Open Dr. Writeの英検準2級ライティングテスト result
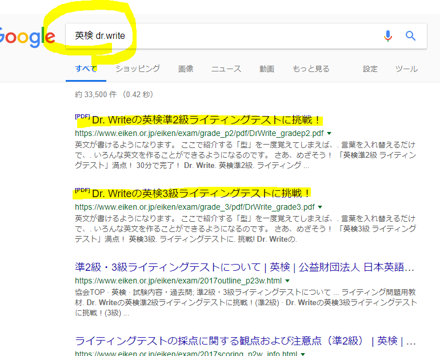 (206, 120)
